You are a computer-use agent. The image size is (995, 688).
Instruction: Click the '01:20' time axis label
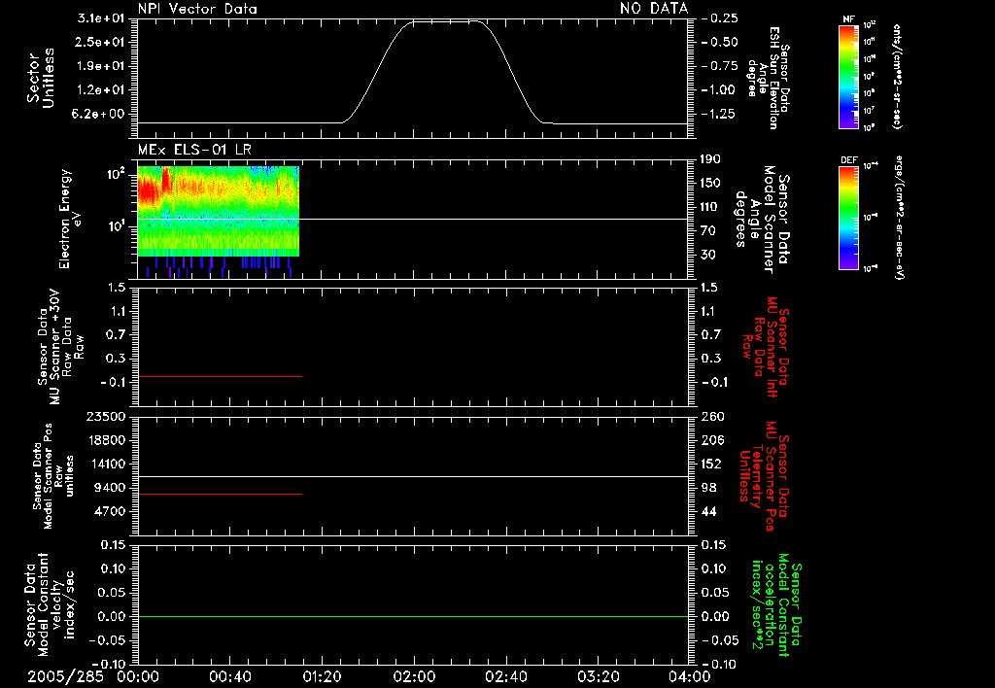tap(322, 676)
